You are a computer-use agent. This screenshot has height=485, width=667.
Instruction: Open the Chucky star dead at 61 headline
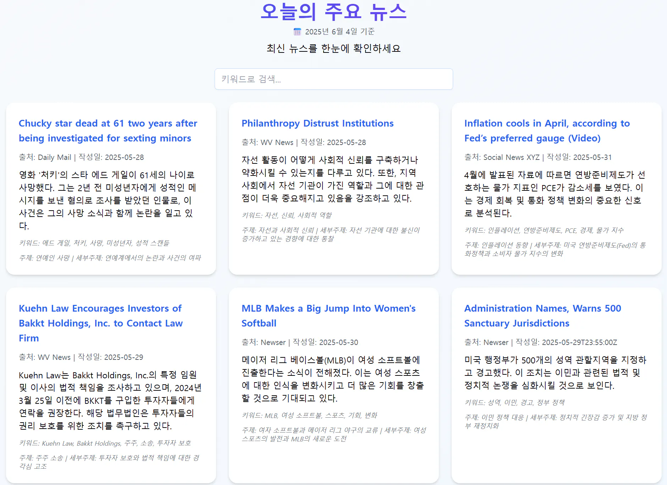pos(108,131)
